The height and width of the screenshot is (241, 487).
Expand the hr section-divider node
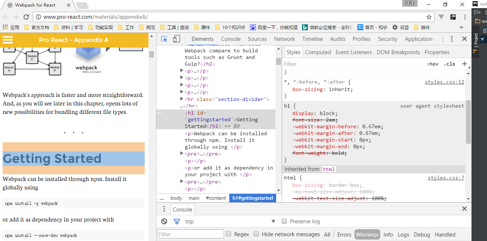(x=182, y=99)
